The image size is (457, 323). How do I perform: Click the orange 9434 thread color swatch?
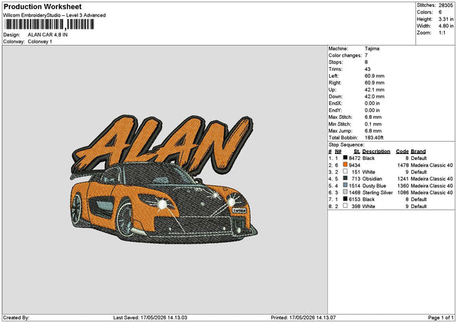point(345,165)
